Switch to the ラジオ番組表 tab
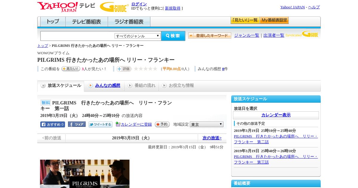Image resolution: width=358 pixels, height=188 pixels. click(129, 22)
